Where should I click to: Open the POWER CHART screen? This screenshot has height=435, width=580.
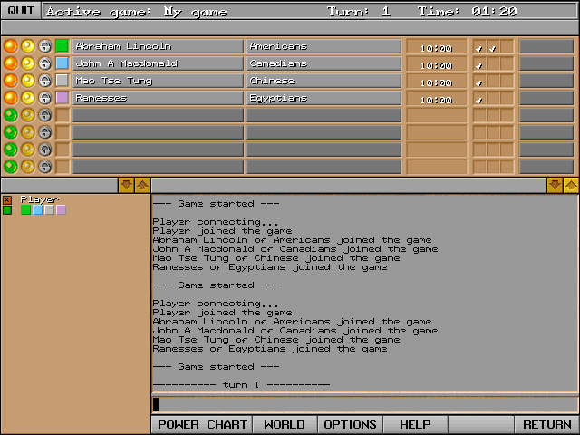(202, 424)
